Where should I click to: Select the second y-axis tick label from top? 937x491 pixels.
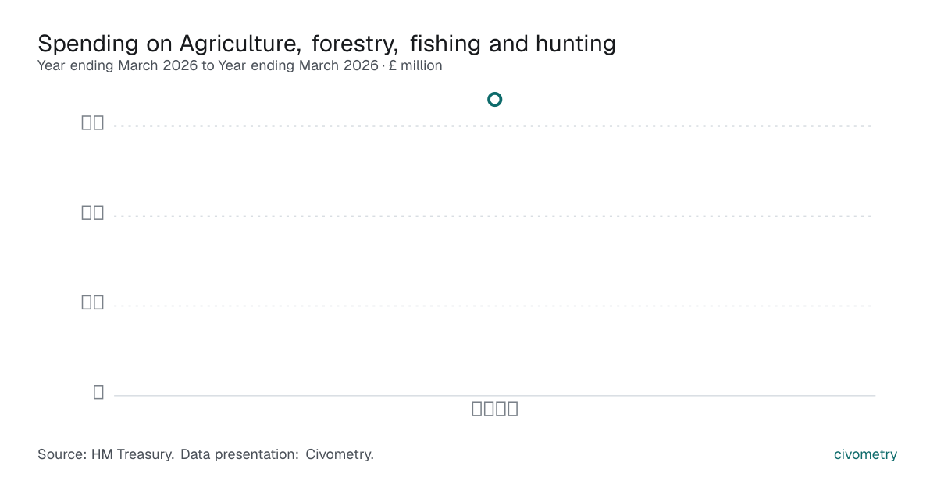coord(93,212)
